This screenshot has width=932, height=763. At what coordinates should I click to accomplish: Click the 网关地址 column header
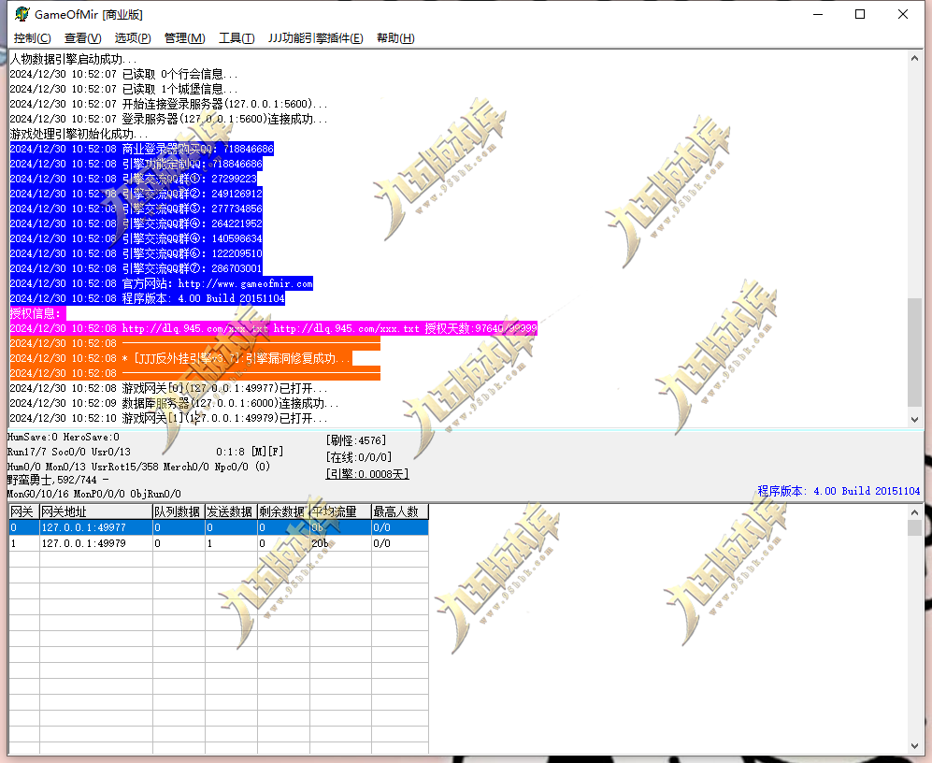[95, 511]
